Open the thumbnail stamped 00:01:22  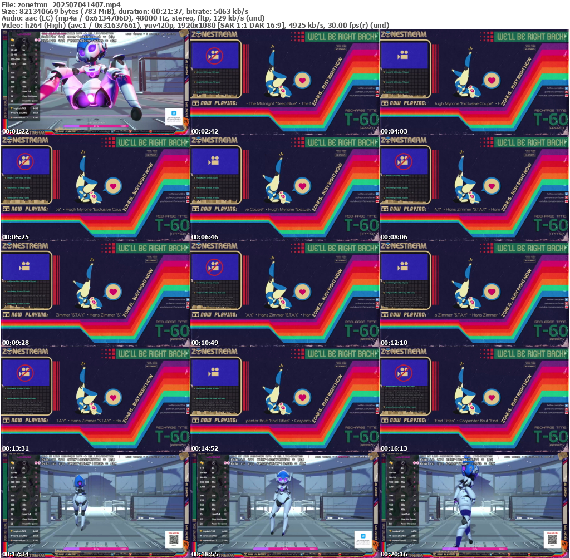(95, 82)
